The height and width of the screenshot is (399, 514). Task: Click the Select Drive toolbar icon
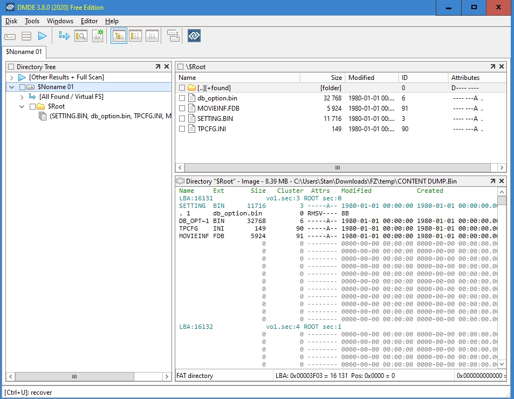pyautogui.click(x=10, y=36)
